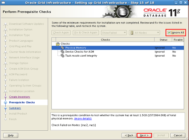189x140 pixels.
Task: Click the disabled Install button
Action: 161,135
